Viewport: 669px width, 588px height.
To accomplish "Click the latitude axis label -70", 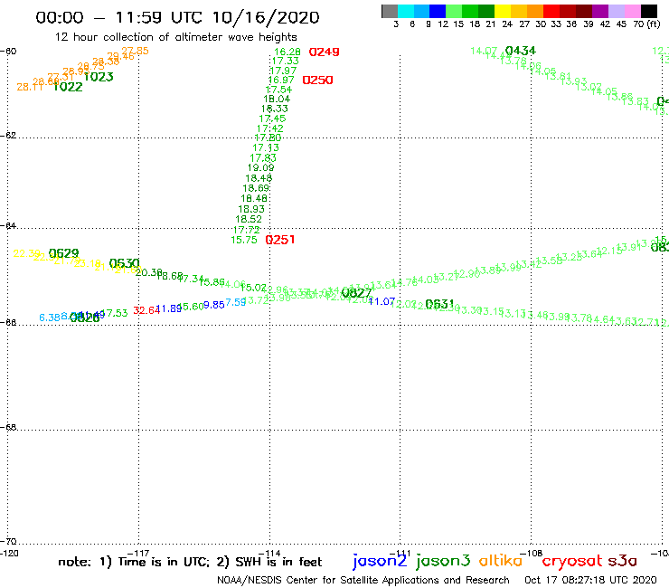I will [8, 542].
